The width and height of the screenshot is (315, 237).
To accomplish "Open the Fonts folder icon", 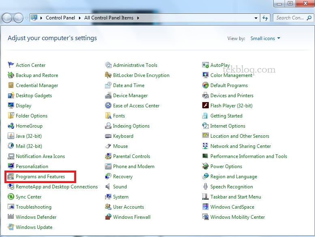I will pyautogui.click(x=108, y=115).
